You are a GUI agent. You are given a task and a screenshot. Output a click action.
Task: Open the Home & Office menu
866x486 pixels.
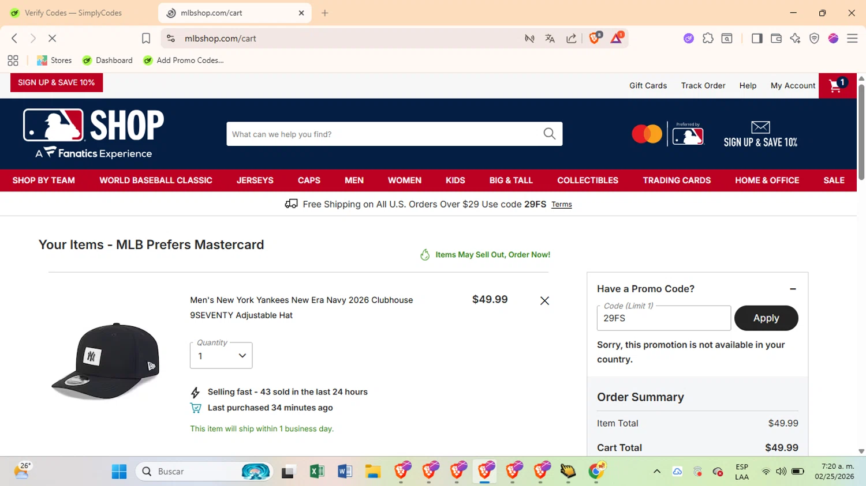coord(767,180)
